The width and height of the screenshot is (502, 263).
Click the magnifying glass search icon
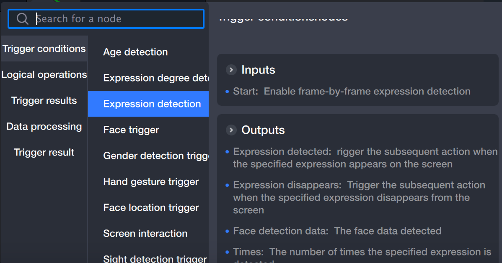pos(23,19)
